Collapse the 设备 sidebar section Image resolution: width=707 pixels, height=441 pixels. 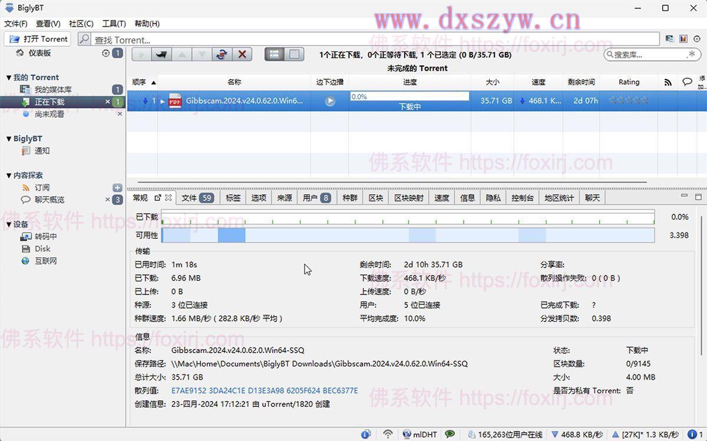[x=9, y=224]
